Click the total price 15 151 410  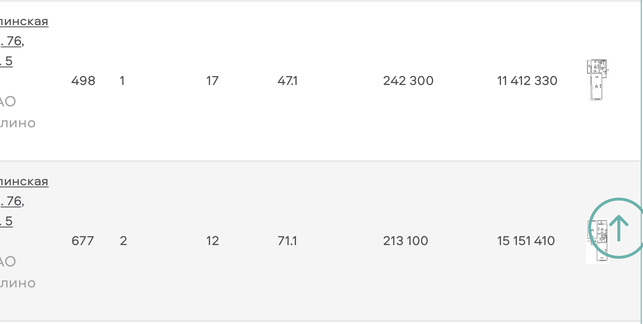pyautogui.click(x=526, y=241)
